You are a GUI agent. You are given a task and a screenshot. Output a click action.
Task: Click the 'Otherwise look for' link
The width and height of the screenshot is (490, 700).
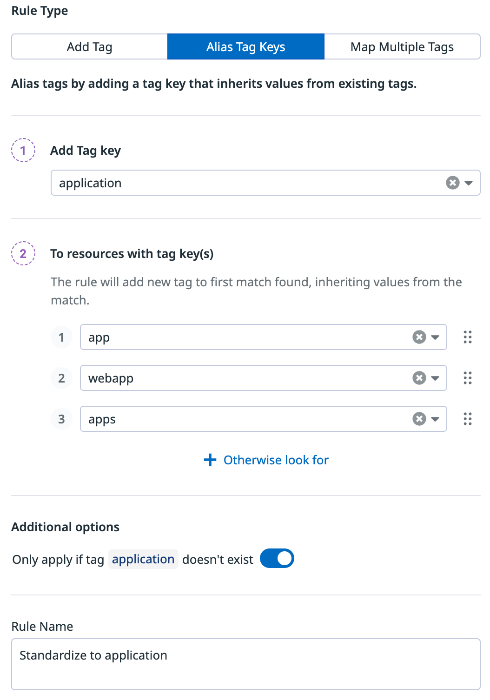click(276, 460)
